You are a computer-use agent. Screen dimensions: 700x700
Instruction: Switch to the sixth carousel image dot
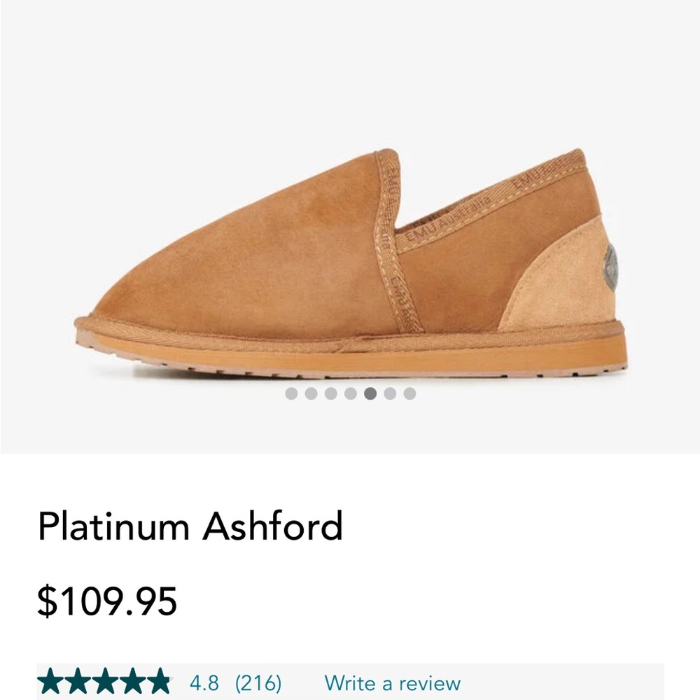[x=390, y=393]
